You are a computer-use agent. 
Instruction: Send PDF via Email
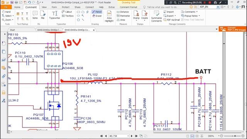tap(171, 20)
